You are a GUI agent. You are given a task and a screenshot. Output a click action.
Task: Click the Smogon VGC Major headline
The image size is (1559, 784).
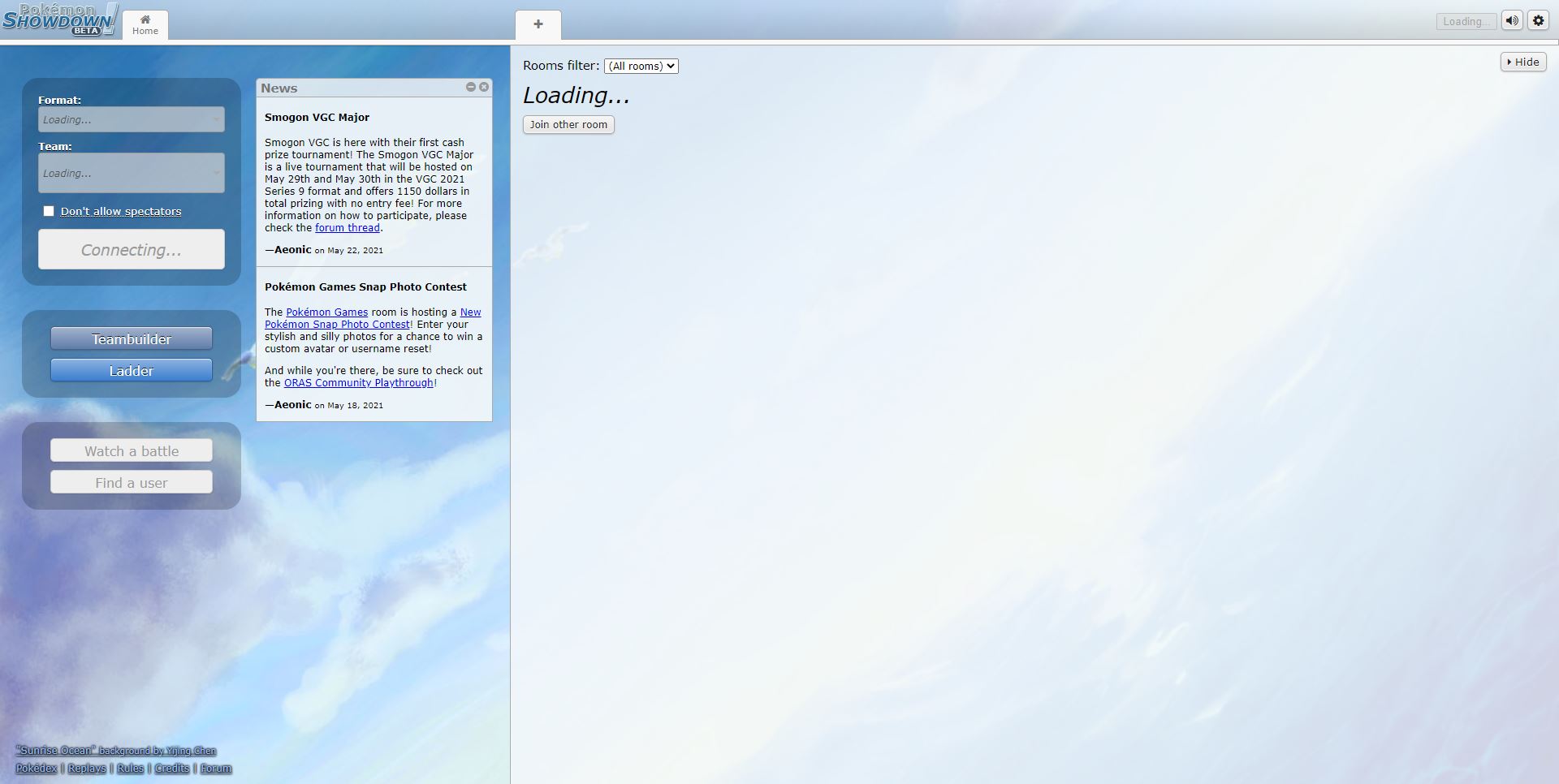[317, 118]
